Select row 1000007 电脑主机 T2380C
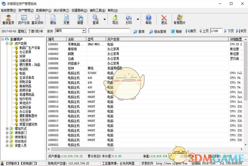The width and height of the screenshot is (248, 166). coord(146,73)
